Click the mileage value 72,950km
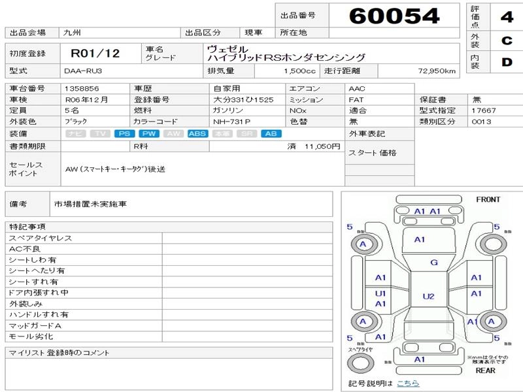The width and height of the screenshot is (523, 392). [x=437, y=71]
